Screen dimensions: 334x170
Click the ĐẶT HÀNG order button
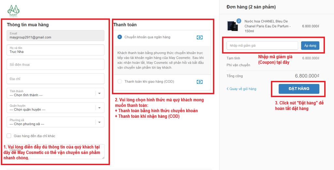[299, 89]
